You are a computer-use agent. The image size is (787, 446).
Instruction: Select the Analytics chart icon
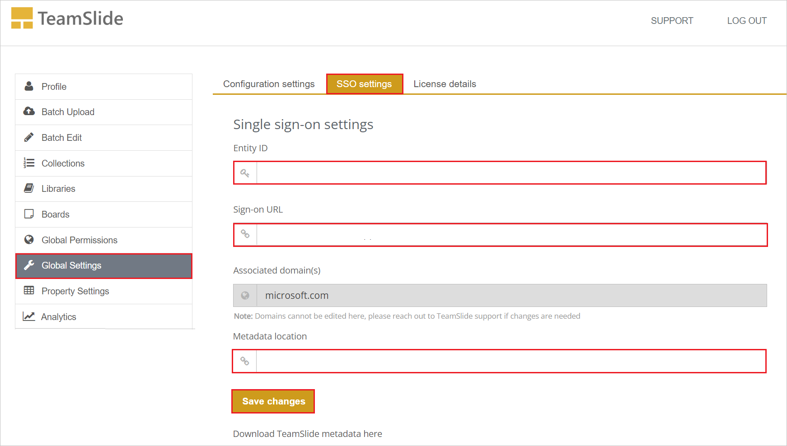point(29,316)
